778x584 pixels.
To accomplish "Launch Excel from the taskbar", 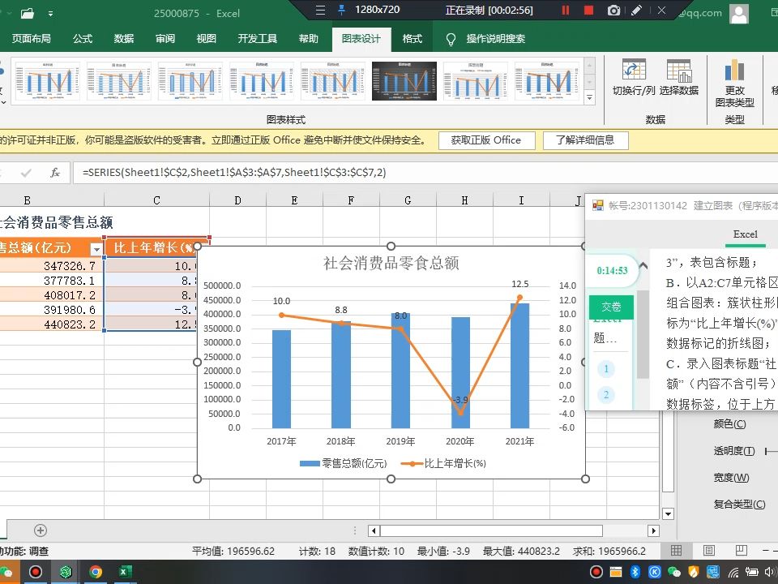I will (124, 572).
